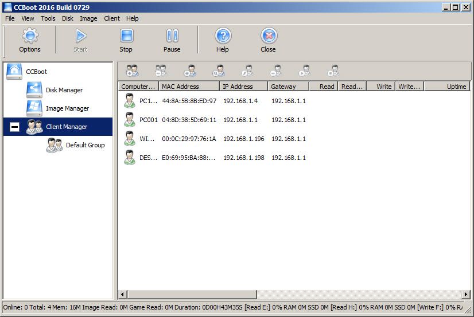474x317 pixels.
Task: Click IP address 192.168.1.198
Action: [x=244, y=158]
